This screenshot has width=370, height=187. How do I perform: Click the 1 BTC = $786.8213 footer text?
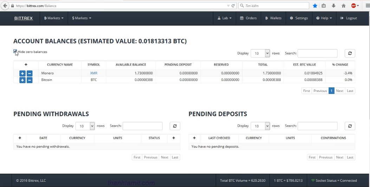tap(288, 181)
